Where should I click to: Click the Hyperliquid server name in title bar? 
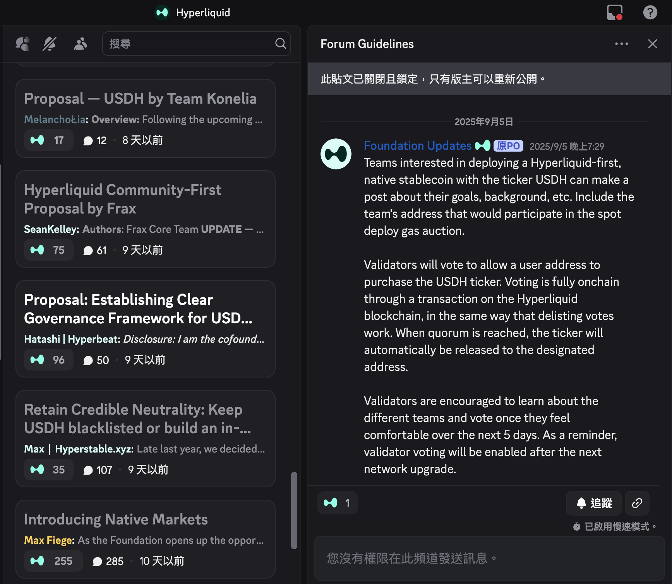coord(203,13)
